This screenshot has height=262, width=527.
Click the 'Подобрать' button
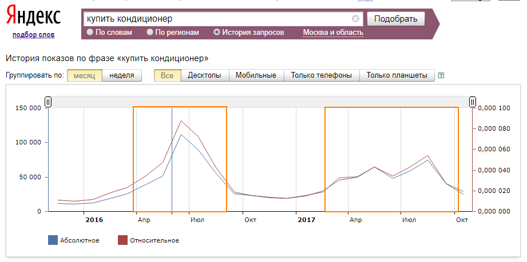(395, 19)
